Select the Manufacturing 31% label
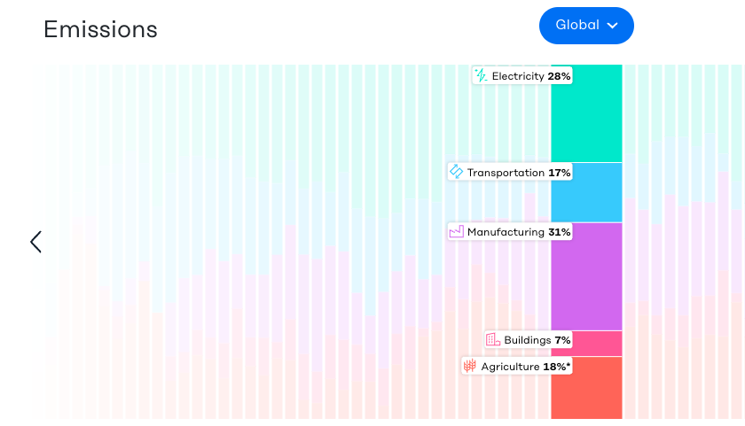 coord(519,232)
